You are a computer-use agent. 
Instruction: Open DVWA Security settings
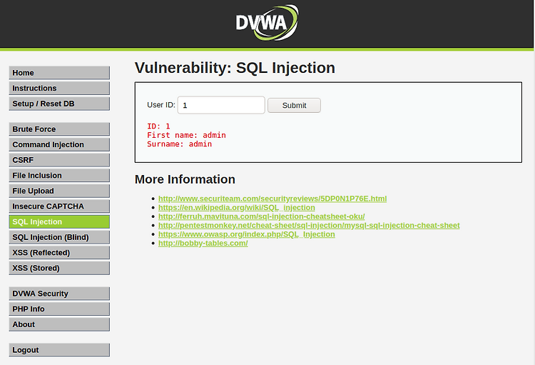[x=59, y=294]
